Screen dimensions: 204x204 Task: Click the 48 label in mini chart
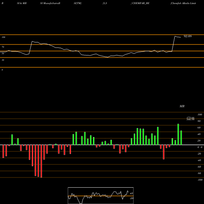click(x=131, y=193)
